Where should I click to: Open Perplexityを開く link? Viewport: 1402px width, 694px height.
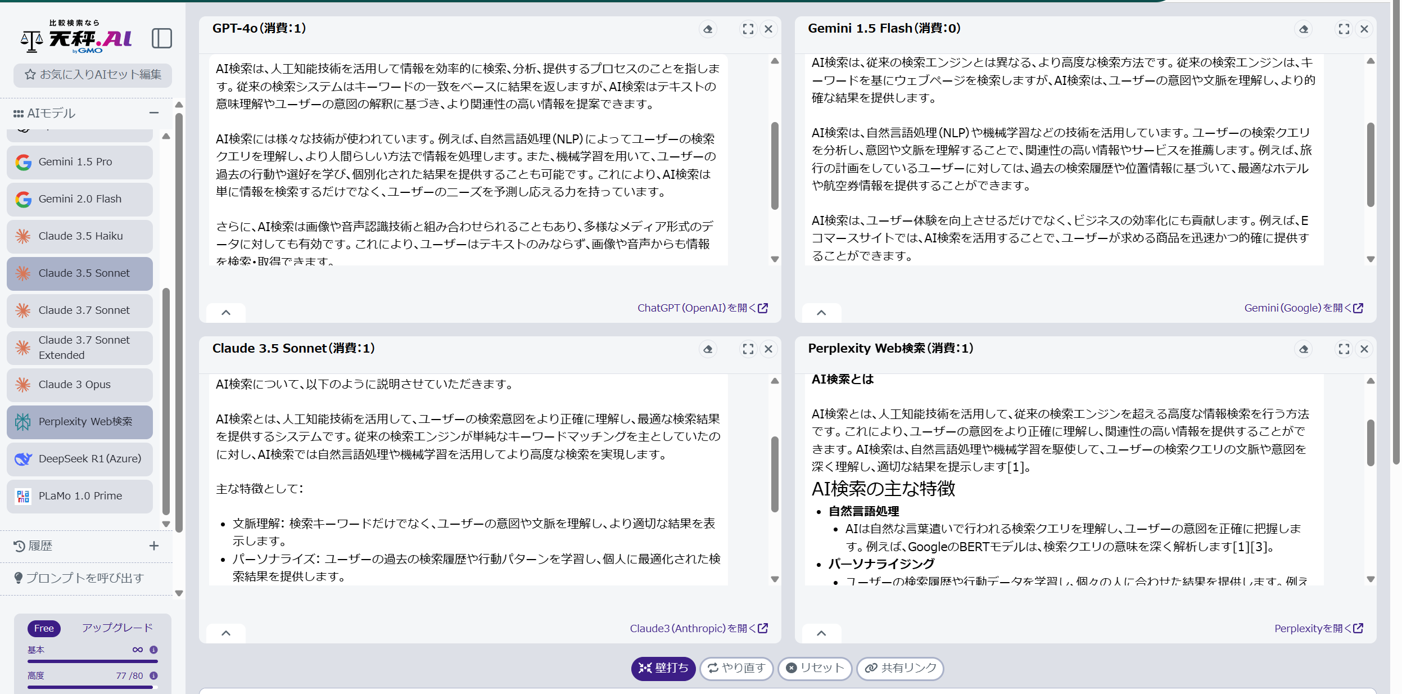1318,629
